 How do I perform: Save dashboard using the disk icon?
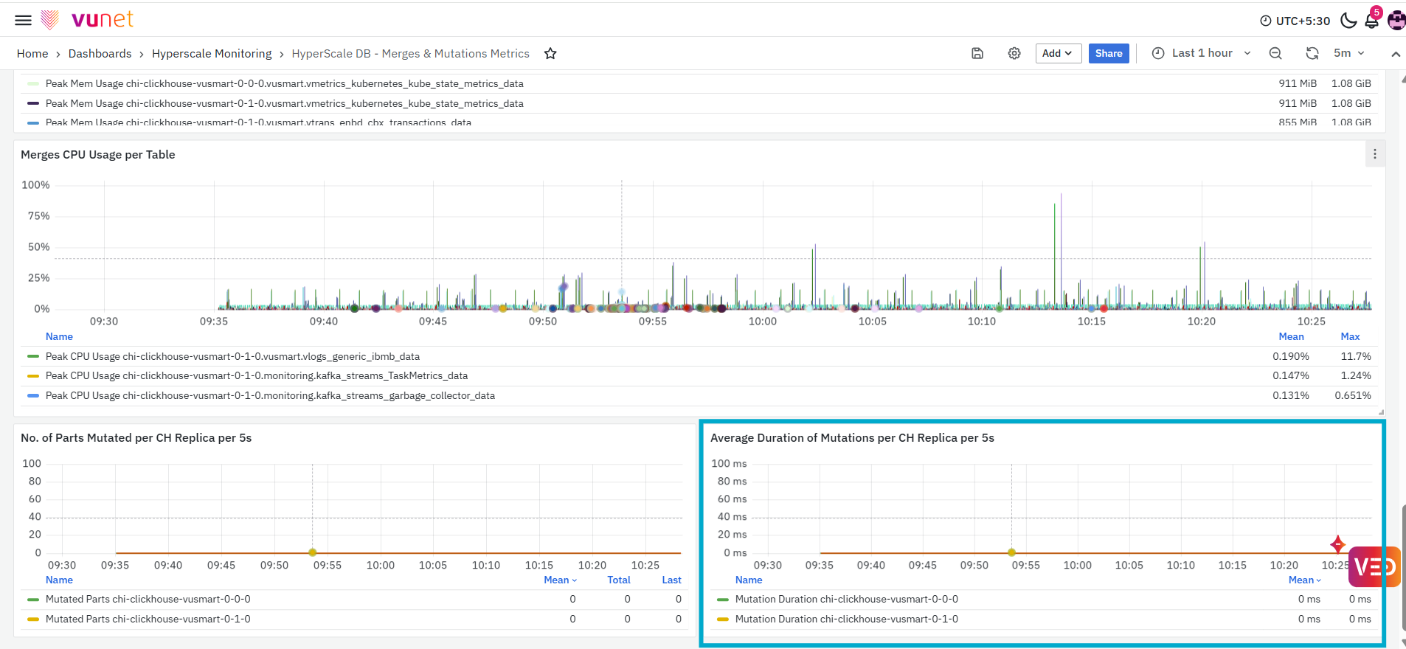(977, 53)
